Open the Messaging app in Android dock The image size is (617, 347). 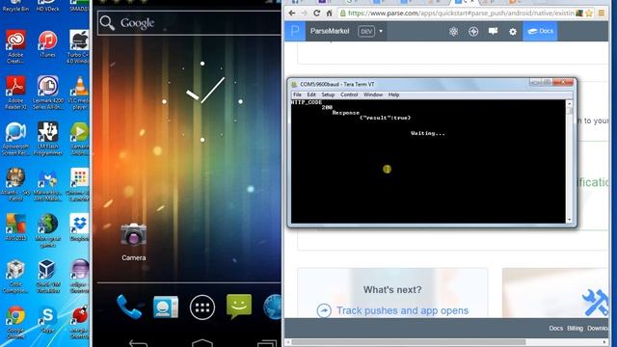239,307
